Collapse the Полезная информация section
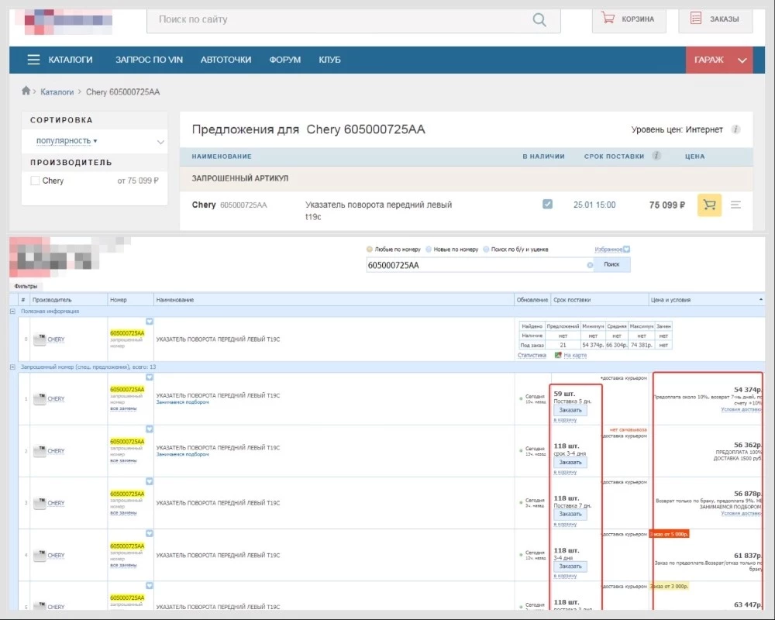This screenshot has height=620, width=775. 12,311
